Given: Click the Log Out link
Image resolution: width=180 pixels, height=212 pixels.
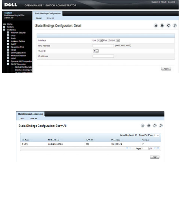Looking at the screenshot, I should (x=172, y=2).
